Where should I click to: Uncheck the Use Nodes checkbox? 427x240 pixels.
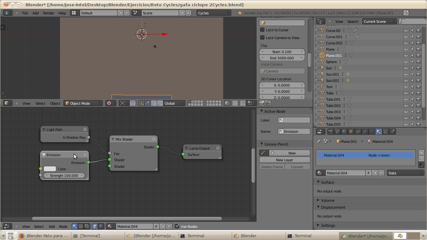click(177, 226)
